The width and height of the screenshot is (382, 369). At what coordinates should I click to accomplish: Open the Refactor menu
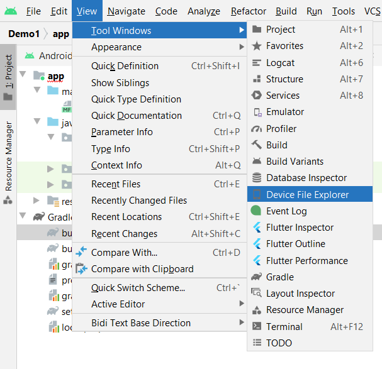click(x=248, y=11)
